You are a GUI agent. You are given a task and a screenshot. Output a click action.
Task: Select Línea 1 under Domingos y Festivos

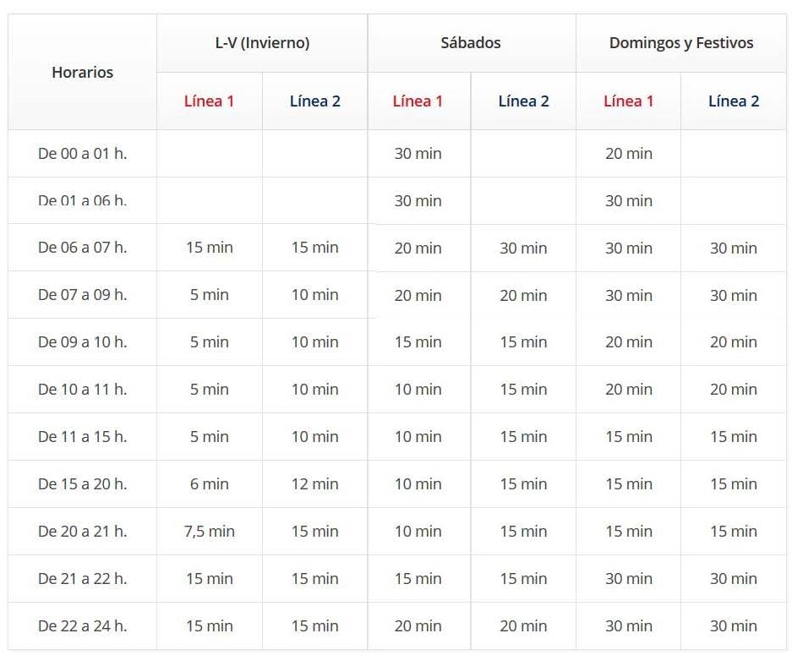pyautogui.click(x=628, y=101)
